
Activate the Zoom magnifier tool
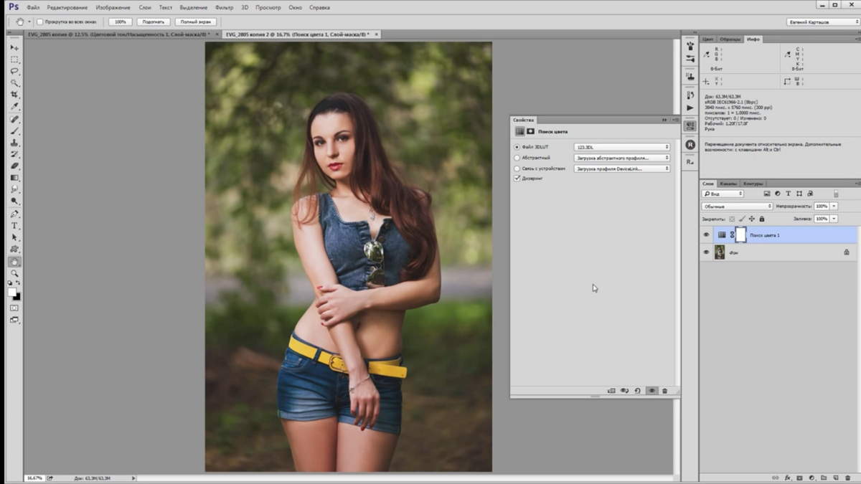(14, 273)
